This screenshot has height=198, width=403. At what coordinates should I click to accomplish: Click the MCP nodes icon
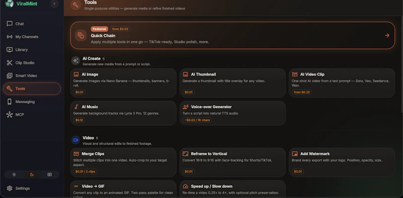(x=10, y=115)
